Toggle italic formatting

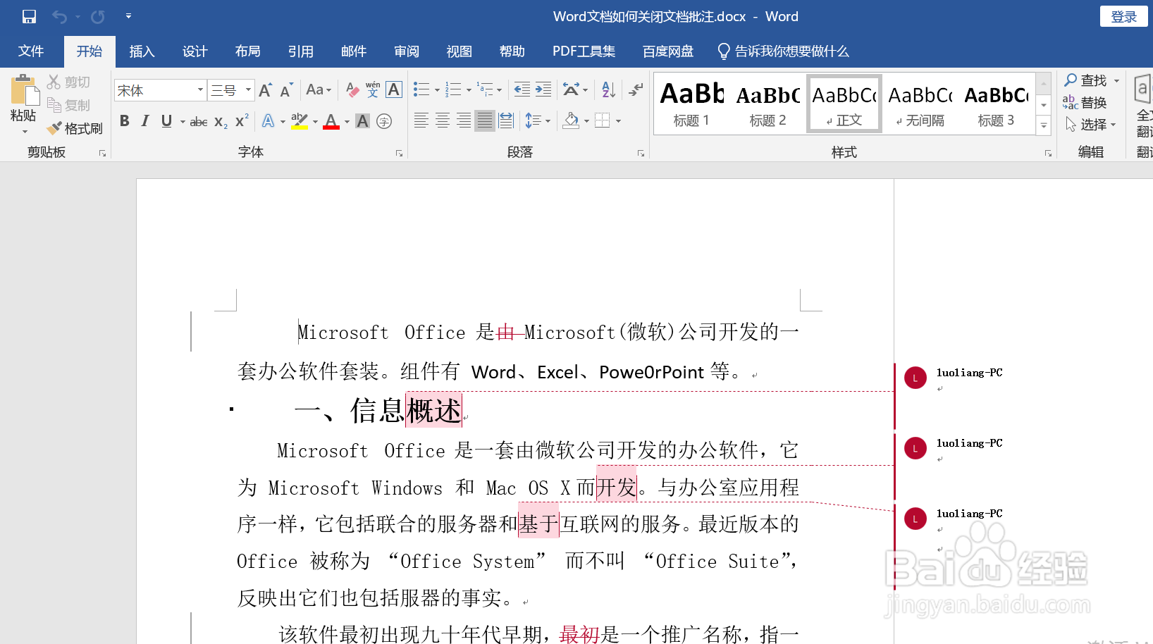(x=145, y=121)
